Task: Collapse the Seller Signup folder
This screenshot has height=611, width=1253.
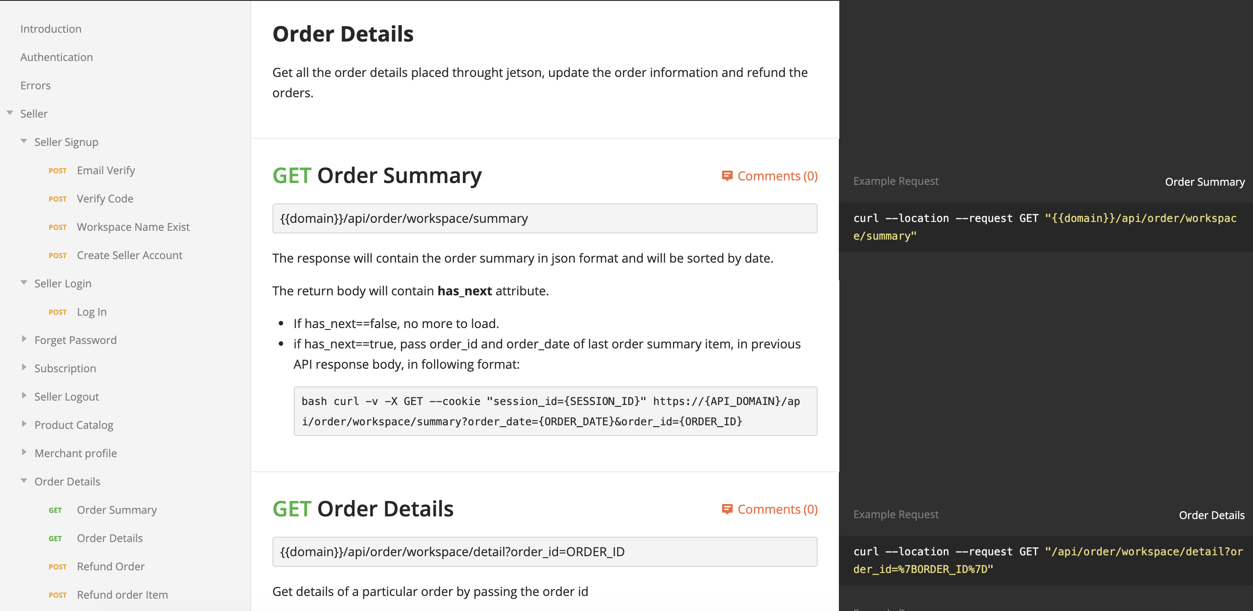Action: [24, 141]
